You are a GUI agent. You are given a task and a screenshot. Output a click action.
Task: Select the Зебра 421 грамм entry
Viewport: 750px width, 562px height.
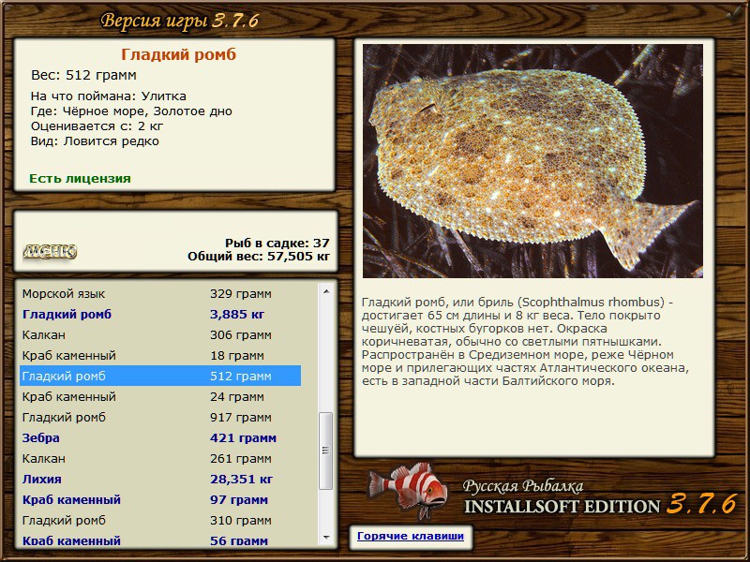click(159, 438)
